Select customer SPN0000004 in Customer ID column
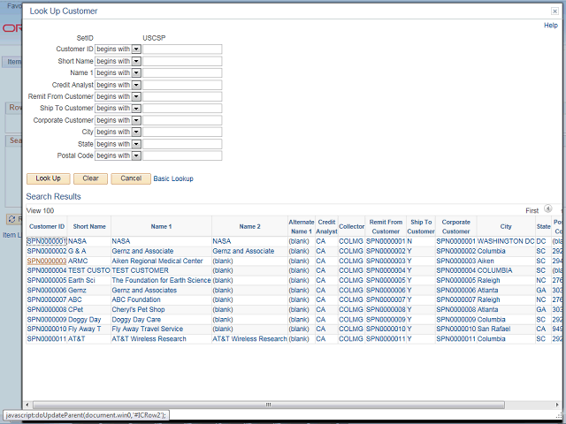 tap(47, 270)
